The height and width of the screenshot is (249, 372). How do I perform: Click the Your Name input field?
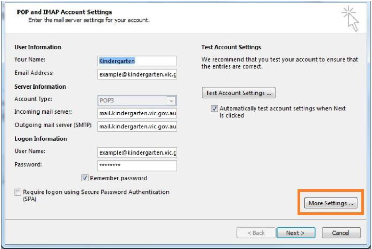[137, 61]
